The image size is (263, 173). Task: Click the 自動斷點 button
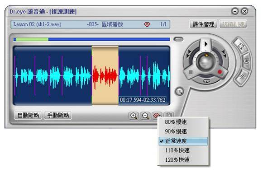28,115
